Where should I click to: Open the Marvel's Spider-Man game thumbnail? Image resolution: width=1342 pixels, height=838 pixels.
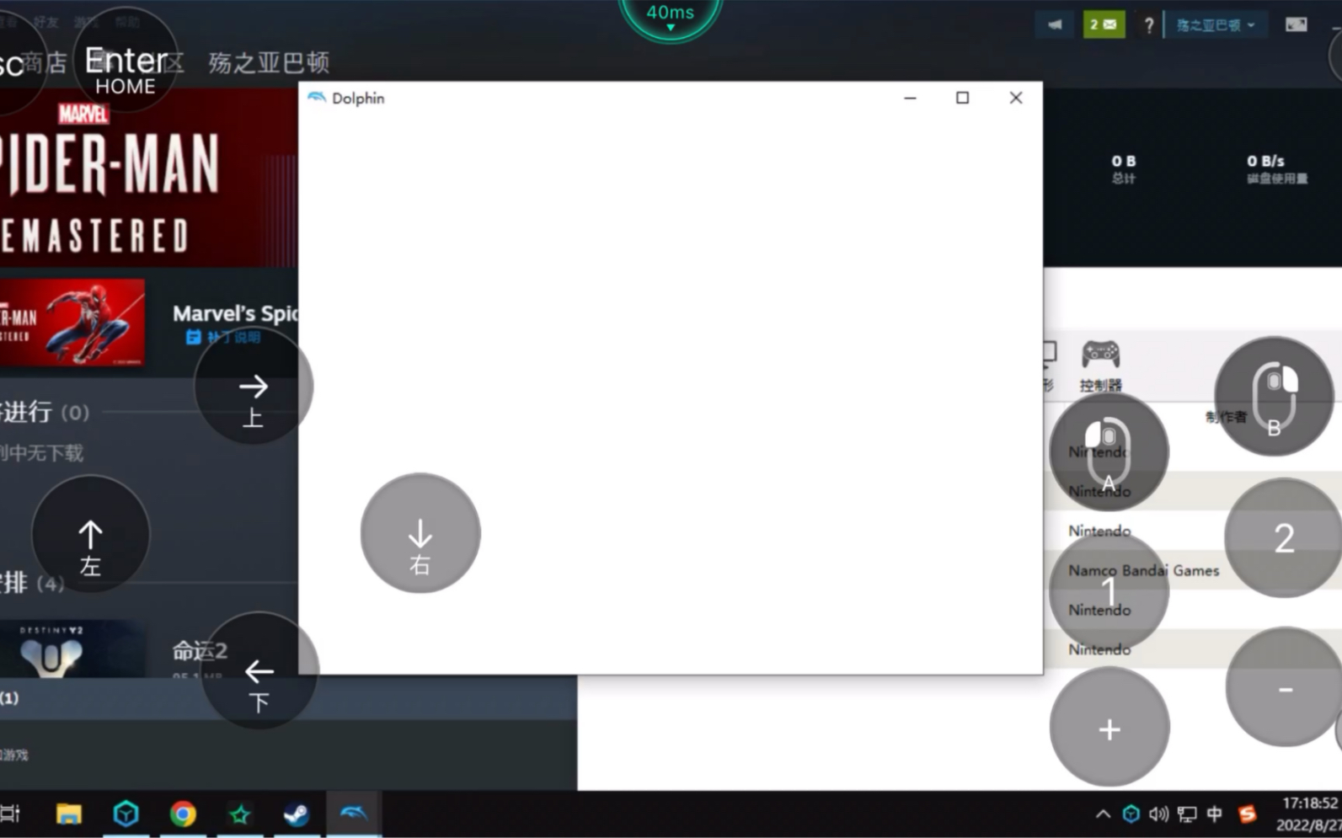(x=72, y=323)
